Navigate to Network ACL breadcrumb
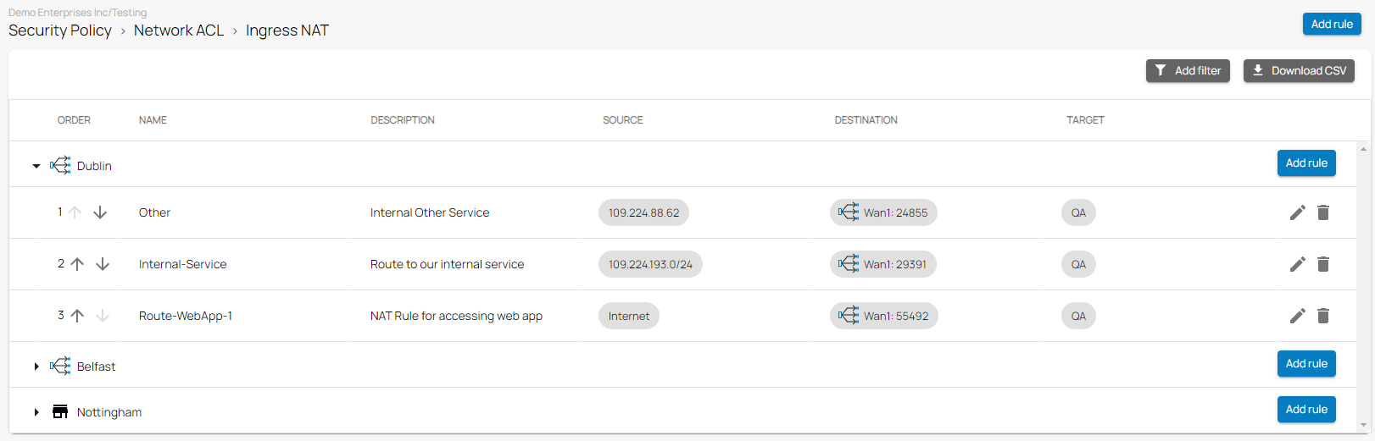This screenshot has width=1375, height=441. (x=179, y=30)
